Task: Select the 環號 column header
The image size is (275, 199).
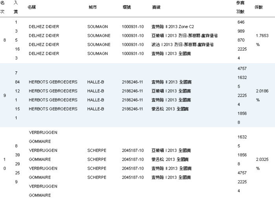Action: [126, 8]
